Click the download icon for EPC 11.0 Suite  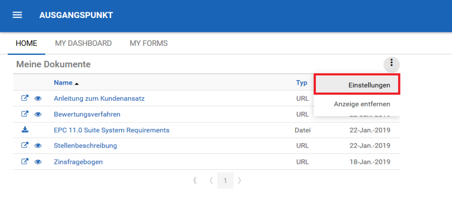coord(25,130)
